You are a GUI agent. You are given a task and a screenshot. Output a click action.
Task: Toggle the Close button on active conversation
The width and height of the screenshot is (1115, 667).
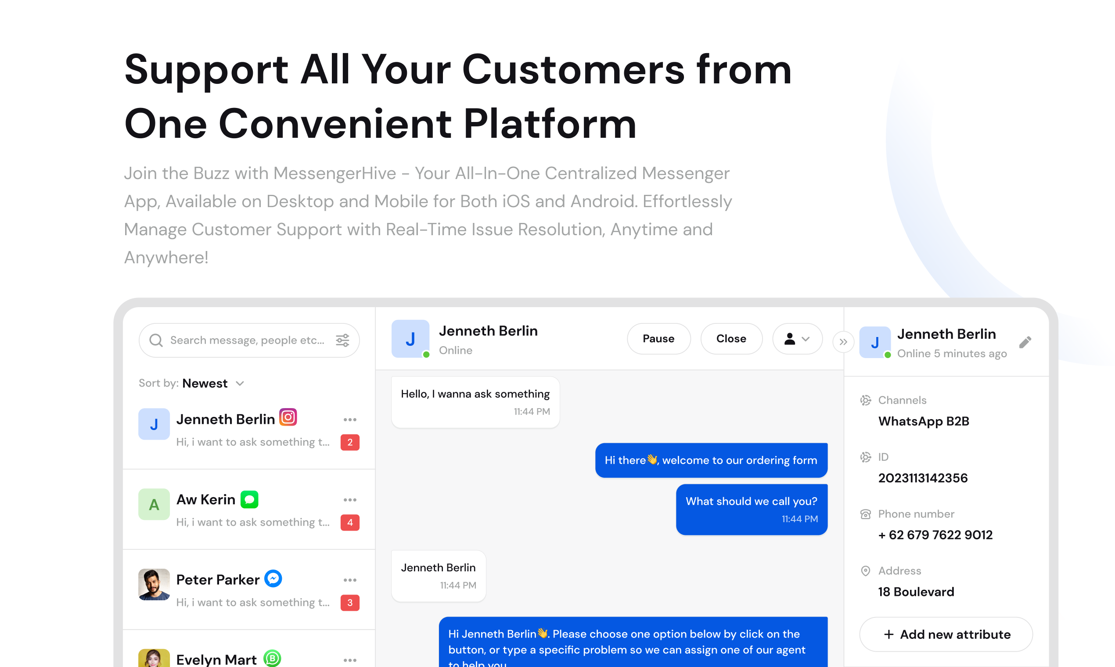click(730, 339)
